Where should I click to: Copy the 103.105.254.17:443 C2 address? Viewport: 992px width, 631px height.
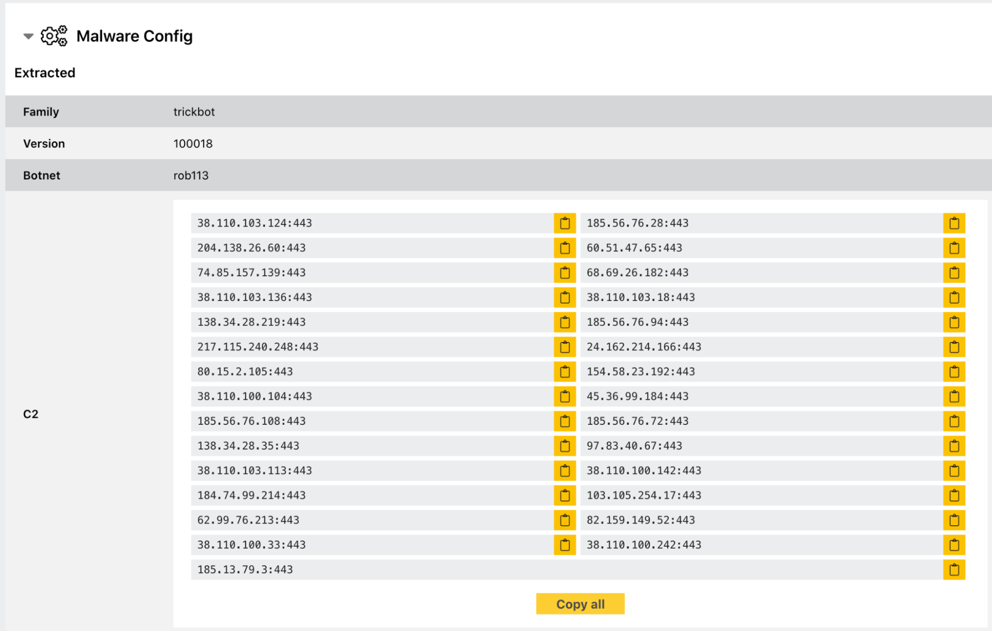954,495
